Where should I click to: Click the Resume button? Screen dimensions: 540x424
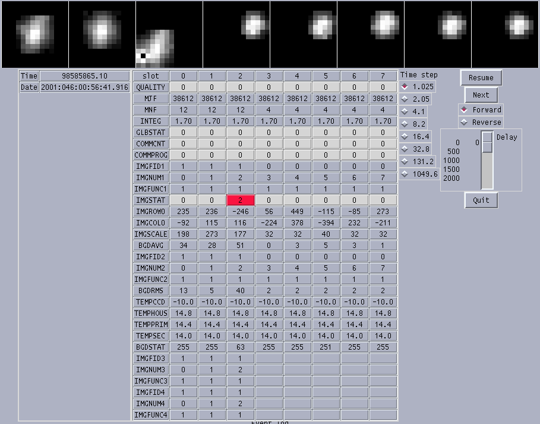click(x=481, y=78)
